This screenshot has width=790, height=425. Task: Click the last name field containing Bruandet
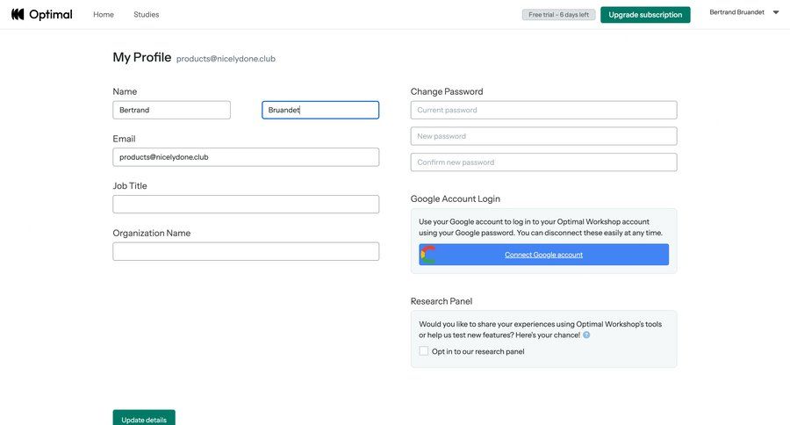click(320, 110)
